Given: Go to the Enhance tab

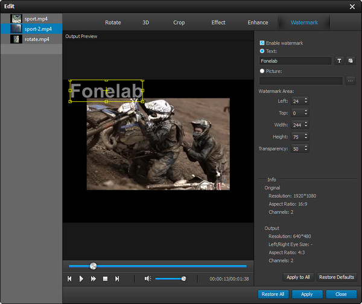Looking at the screenshot, I should click(x=258, y=23).
